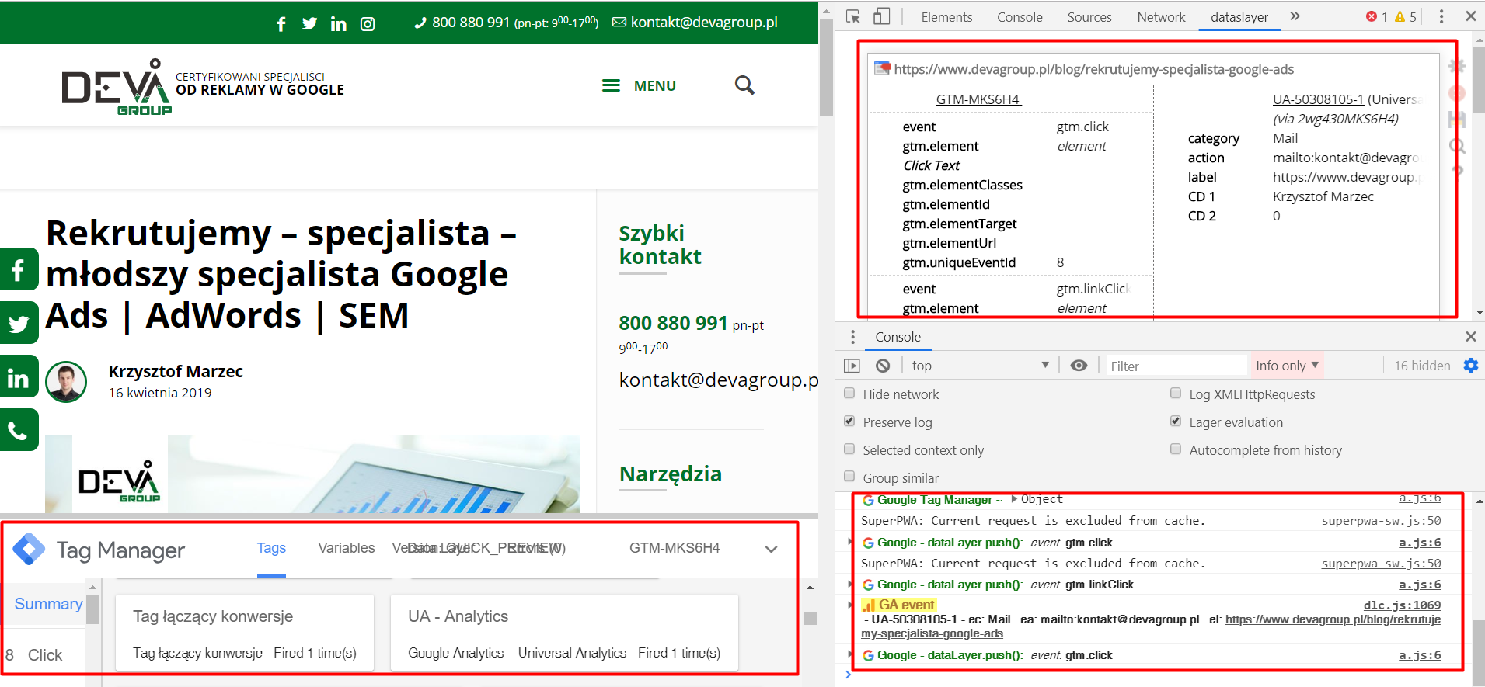Uncheck the Preserve log checkbox
The width and height of the screenshot is (1485, 687).
point(850,422)
